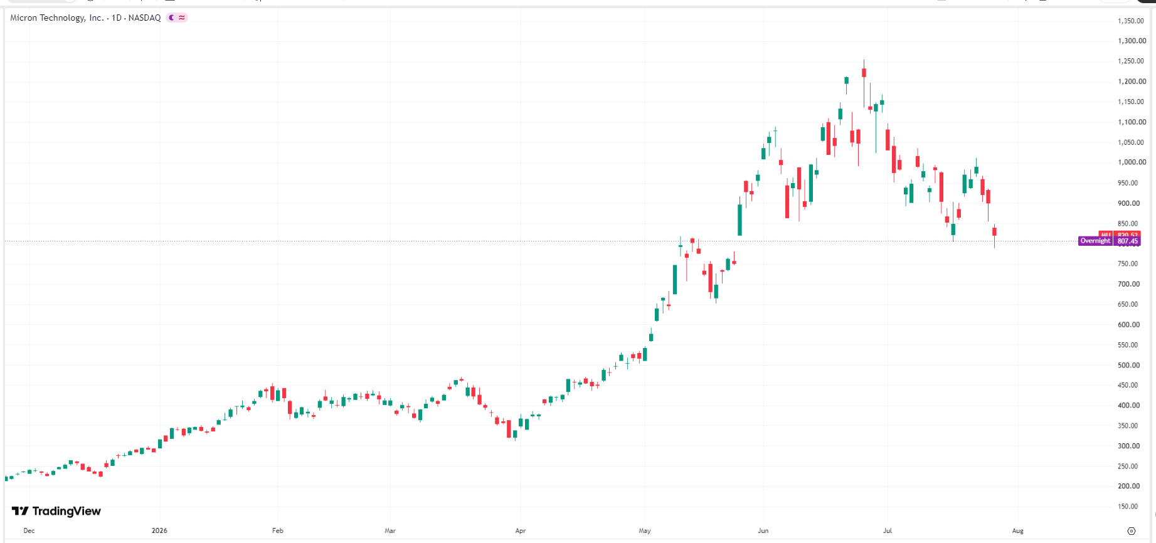Click the Micron Technology, Inc. symbol title
The width and height of the screenshot is (1156, 543).
pos(57,18)
